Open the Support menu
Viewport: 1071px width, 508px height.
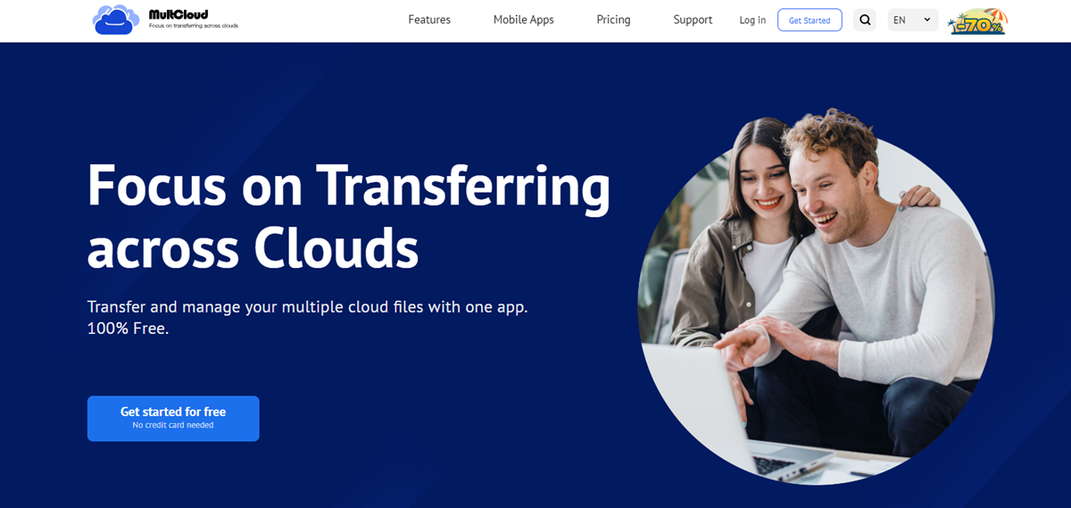click(693, 20)
